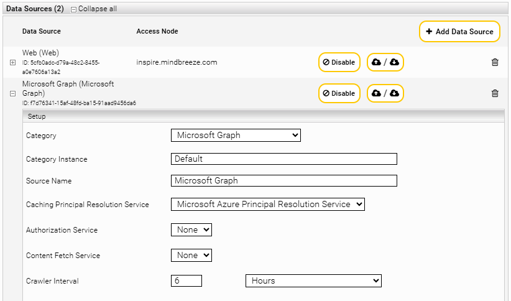This screenshot has width=511, height=301.
Task: Open Caching Principal Resolution Service dropdown
Action: (x=267, y=204)
